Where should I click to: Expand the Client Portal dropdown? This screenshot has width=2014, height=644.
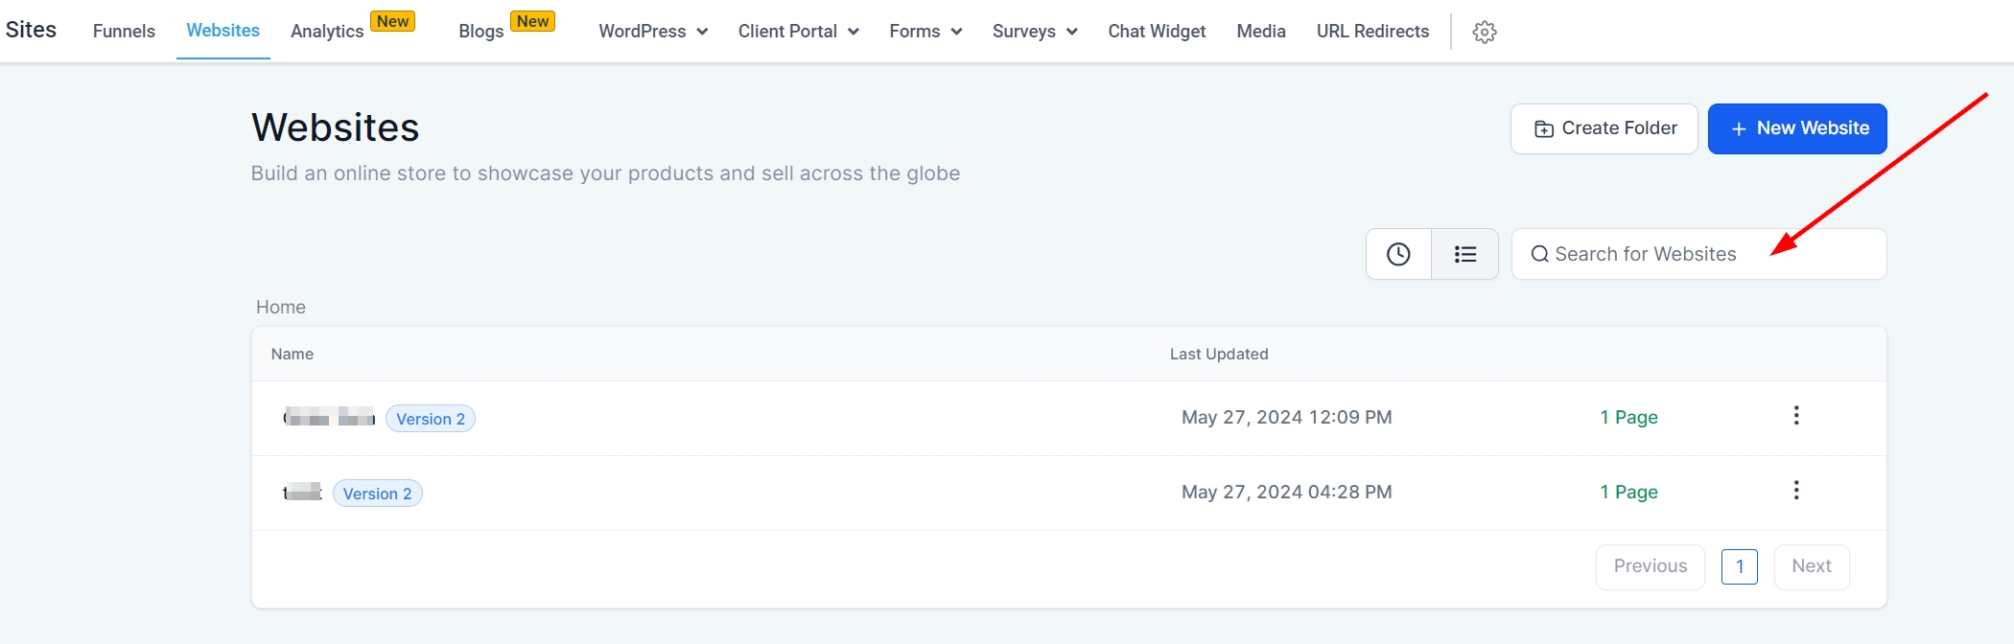pyautogui.click(x=798, y=32)
